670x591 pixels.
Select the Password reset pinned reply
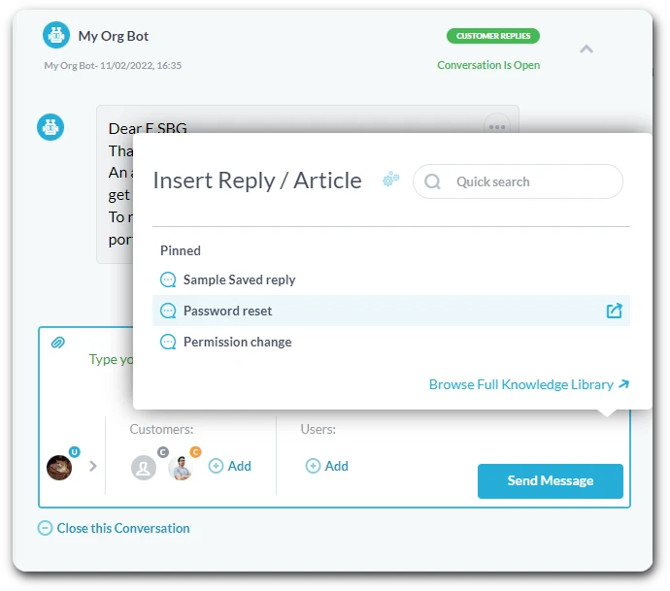(228, 311)
